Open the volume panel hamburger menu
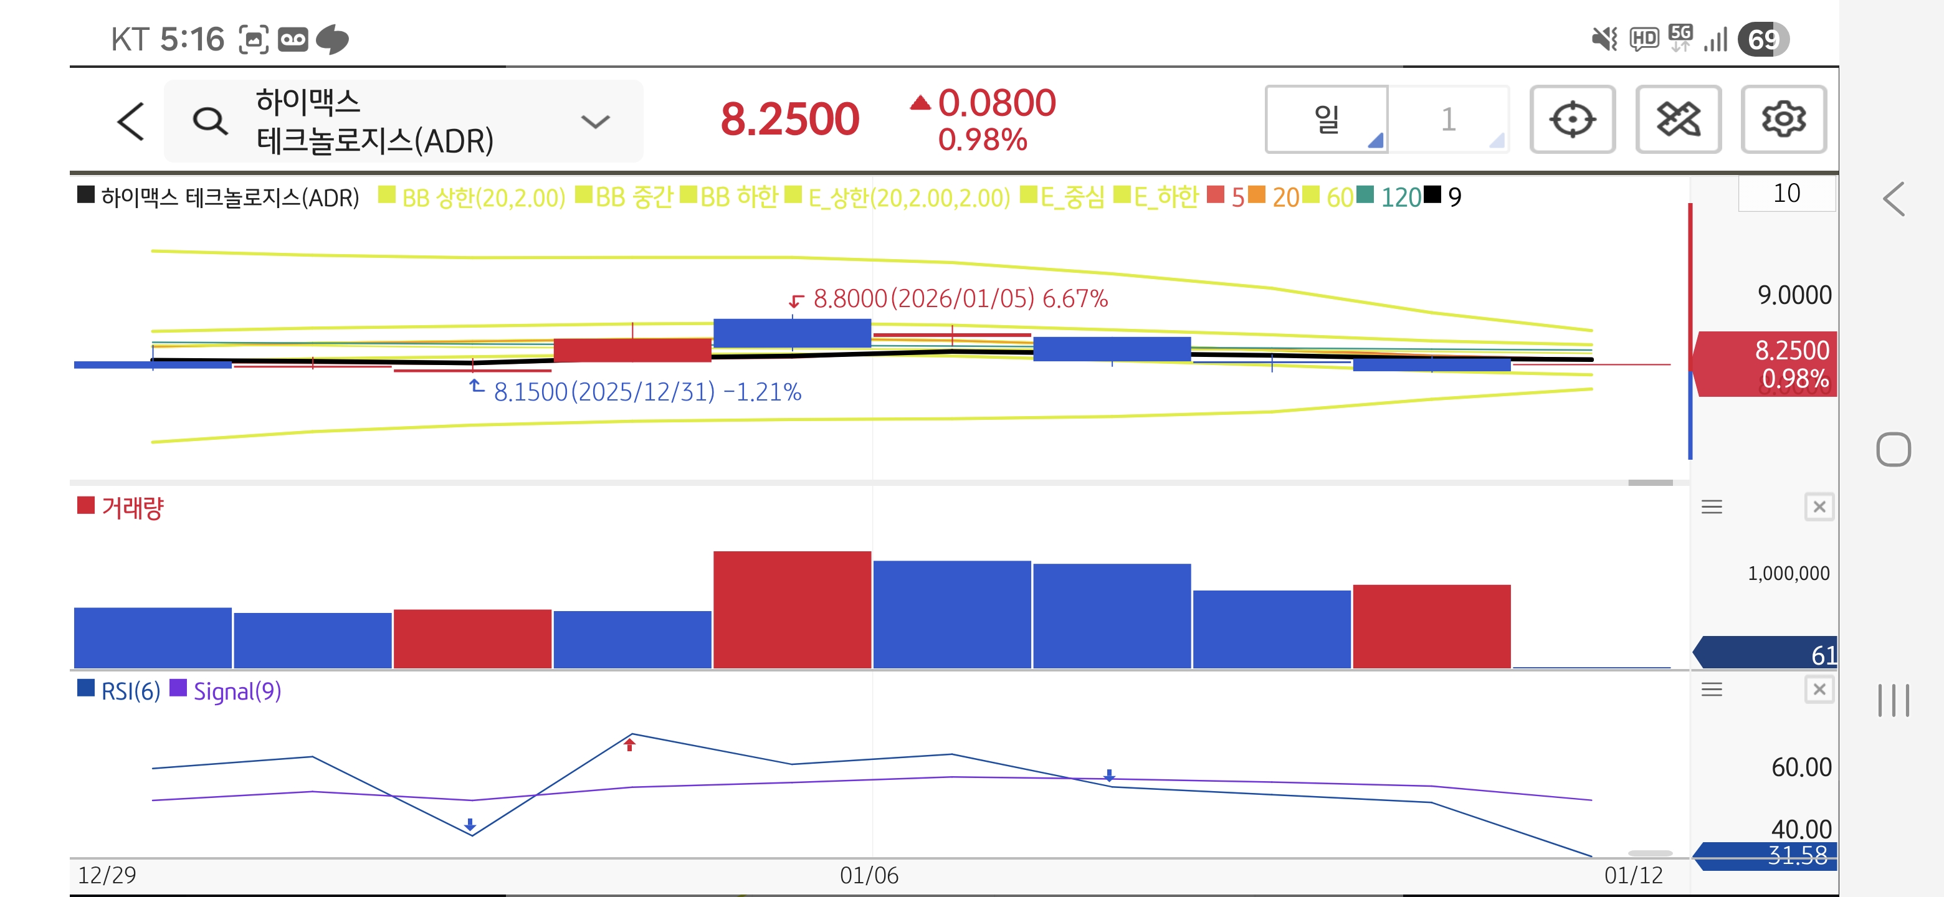 pyautogui.click(x=1711, y=507)
